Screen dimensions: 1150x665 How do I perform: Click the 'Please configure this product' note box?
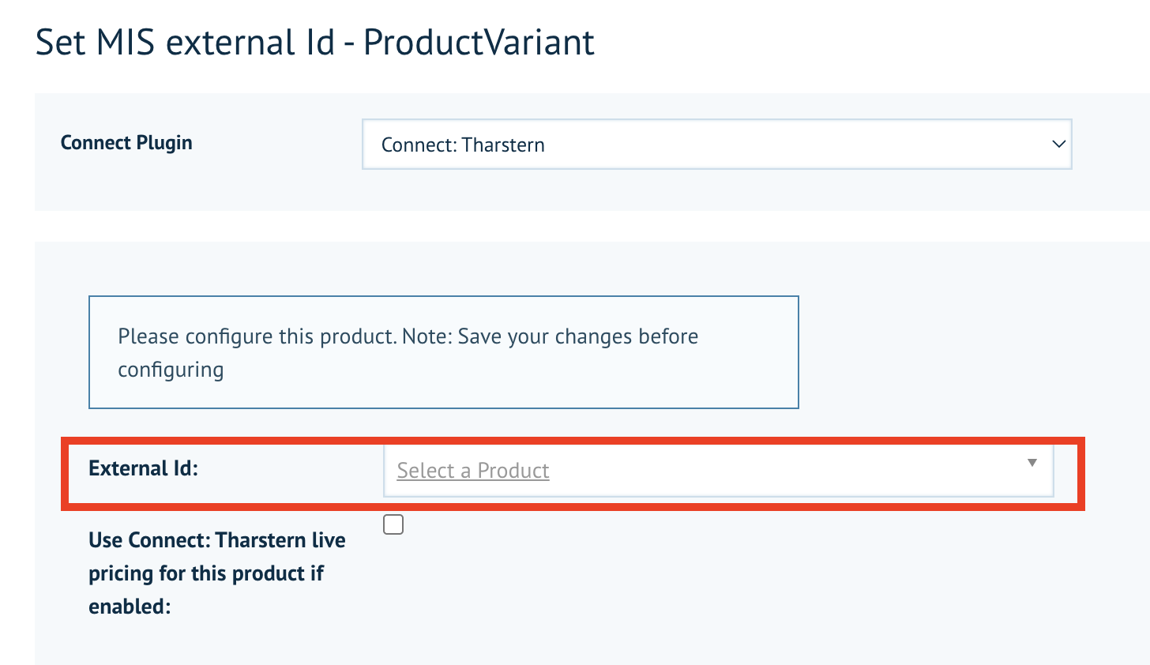(443, 352)
